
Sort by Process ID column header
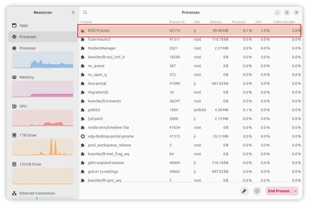[177, 22]
